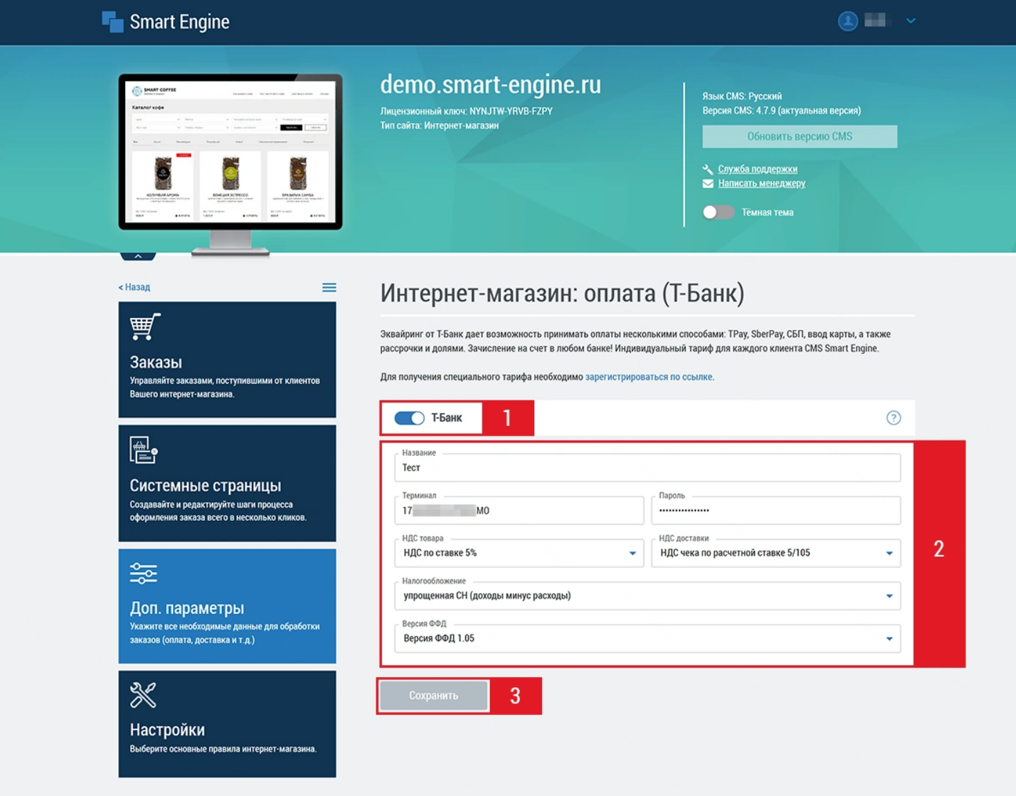The image size is (1016, 796).
Task: Follow the зарегистрироваться по ссылке link
Action: pyautogui.click(x=648, y=377)
